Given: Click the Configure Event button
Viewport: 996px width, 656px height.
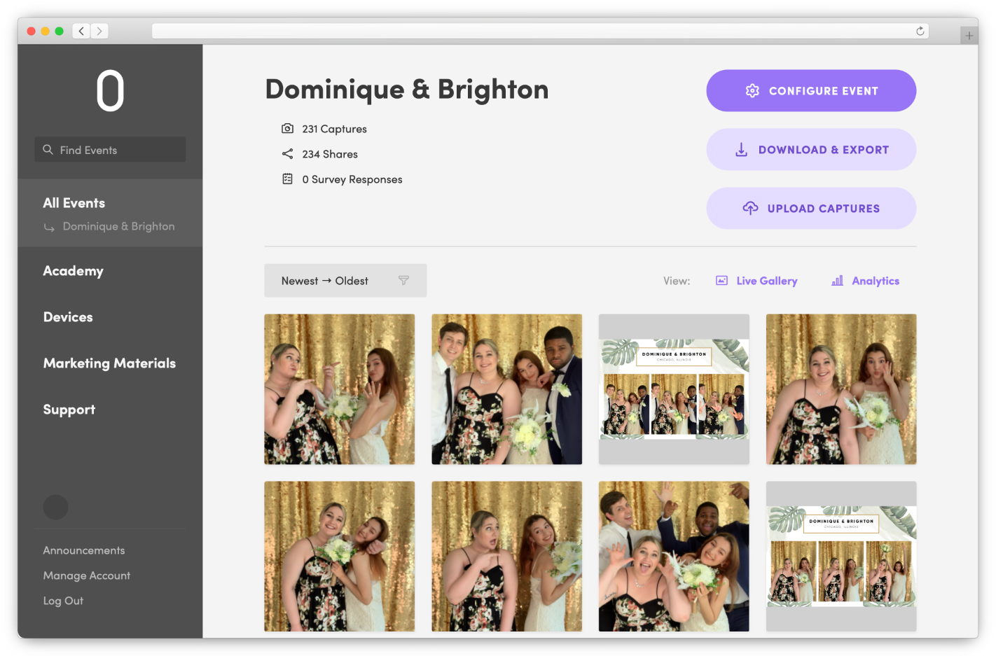Looking at the screenshot, I should pos(811,90).
